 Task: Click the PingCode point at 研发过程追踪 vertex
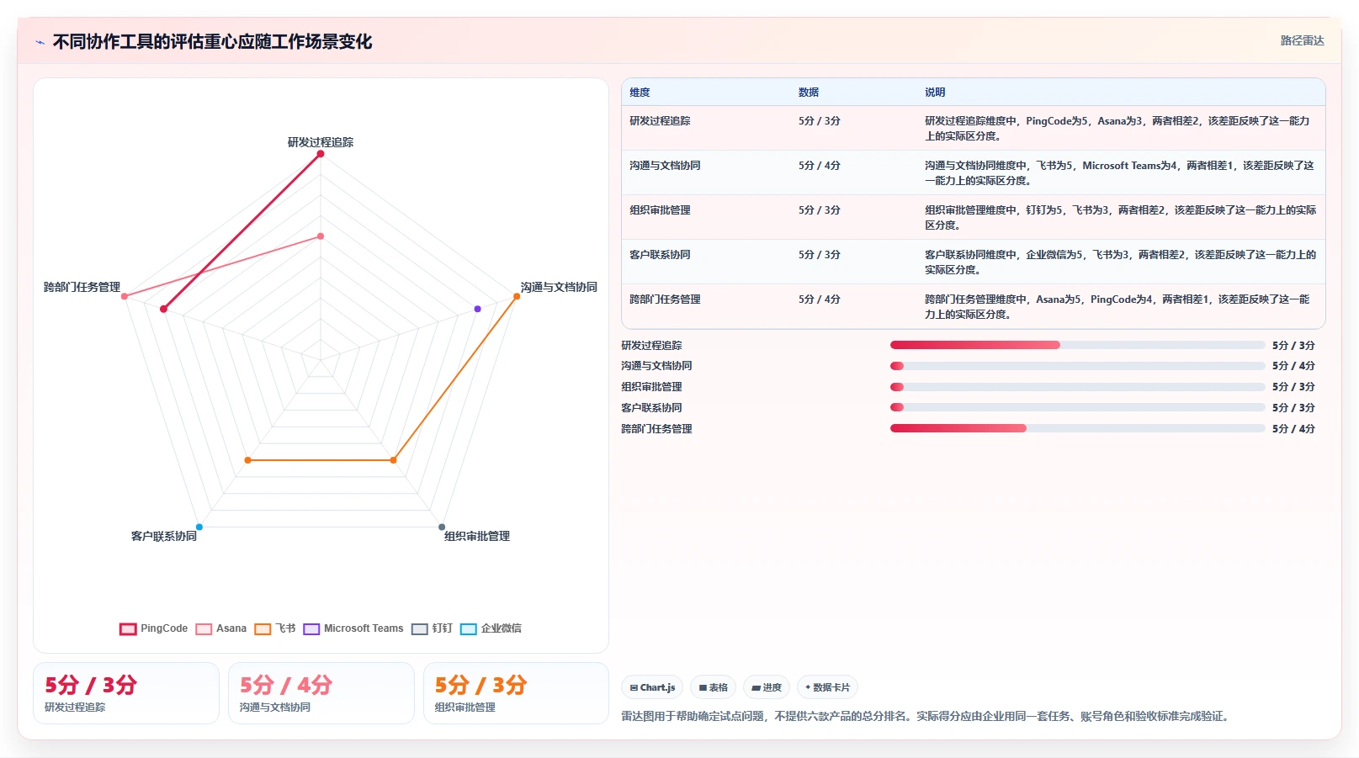click(x=321, y=154)
